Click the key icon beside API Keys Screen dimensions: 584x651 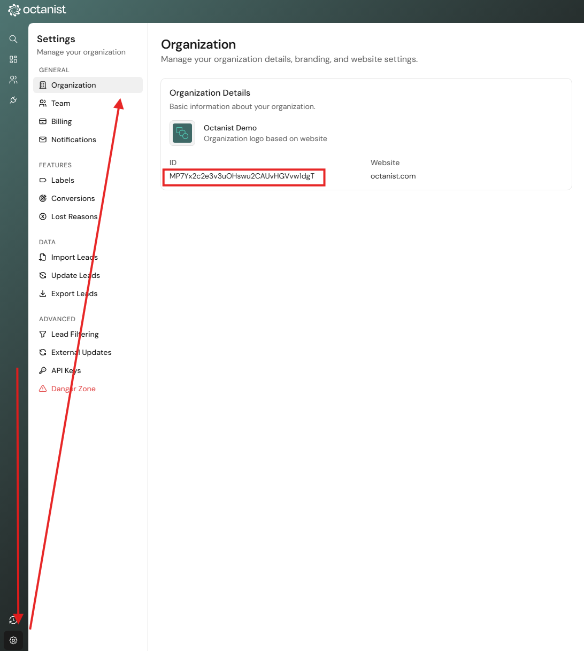tap(43, 370)
